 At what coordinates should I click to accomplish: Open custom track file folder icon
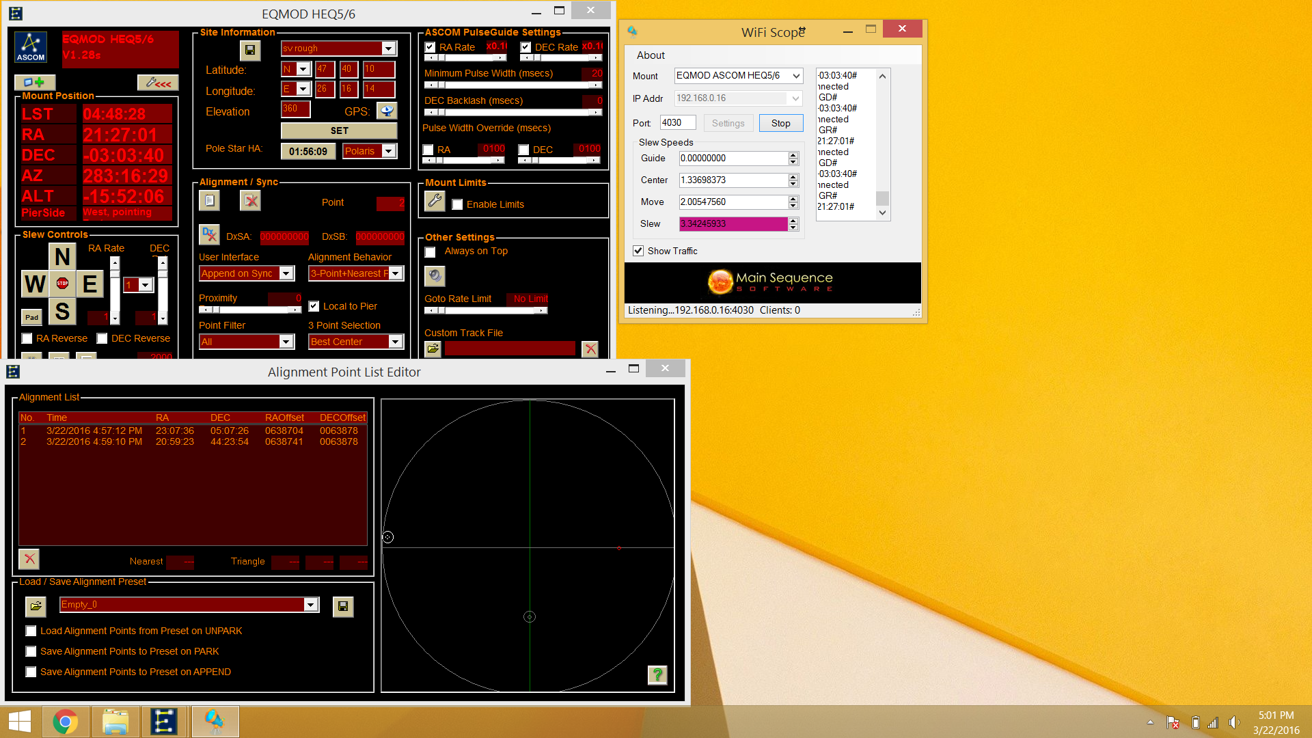click(433, 349)
